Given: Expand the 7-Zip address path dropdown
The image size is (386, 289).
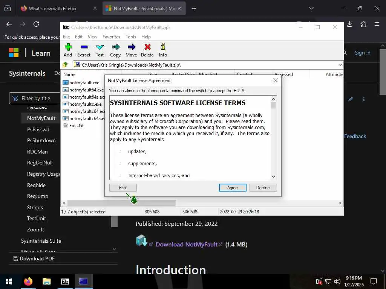Looking at the screenshot, I should point(340,65).
